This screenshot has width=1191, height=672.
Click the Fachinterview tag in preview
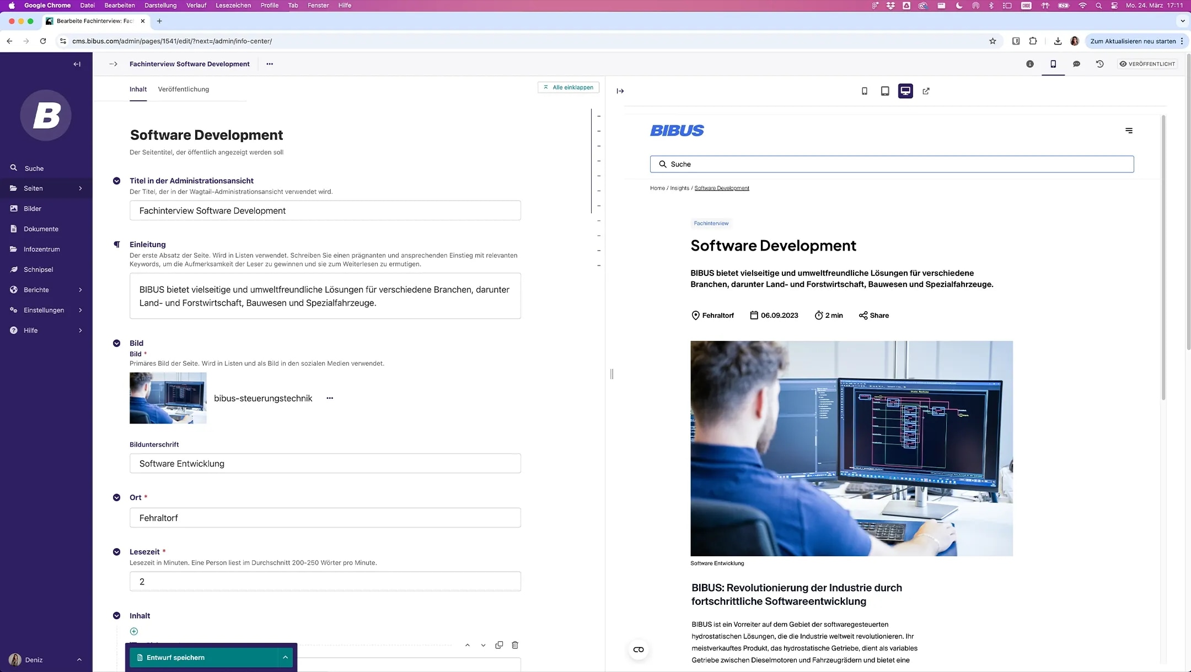pos(711,223)
